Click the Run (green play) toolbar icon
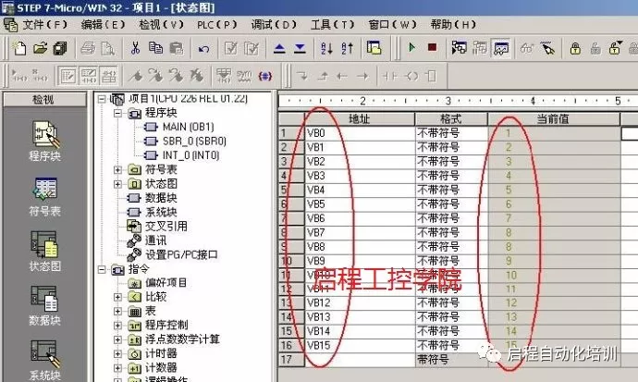 click(411, 47)
